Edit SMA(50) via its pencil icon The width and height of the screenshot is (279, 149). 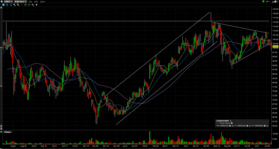(267, 126)
